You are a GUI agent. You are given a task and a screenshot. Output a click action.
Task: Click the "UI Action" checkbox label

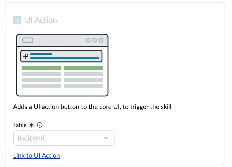point(41,20)
